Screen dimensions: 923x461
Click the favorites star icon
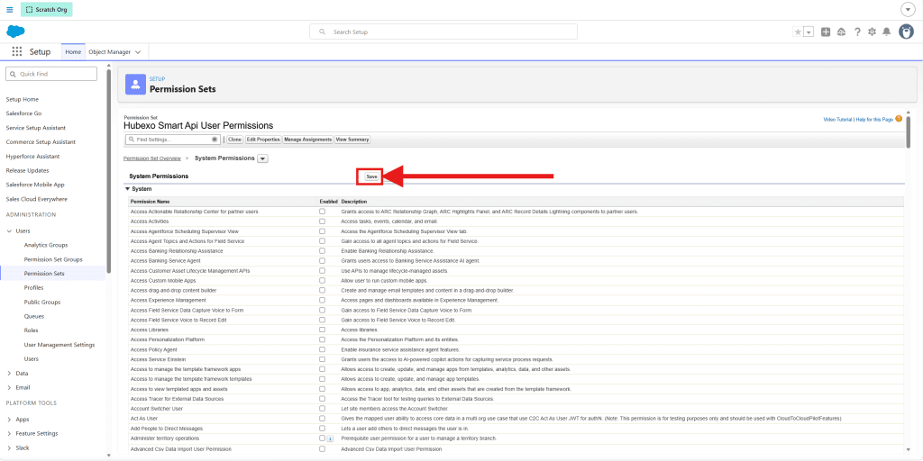point(799,32)
